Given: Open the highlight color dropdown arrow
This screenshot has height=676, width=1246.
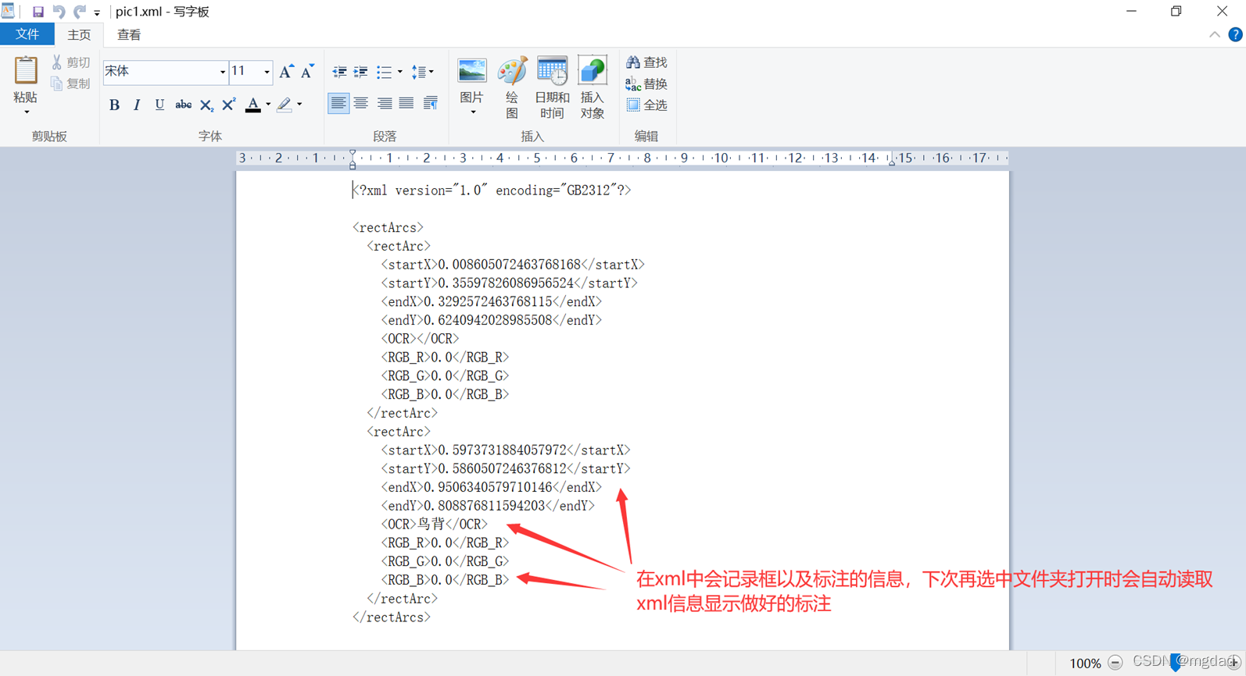Looking at the screenshot, I should pyautogui.click(x=299, y=105).
